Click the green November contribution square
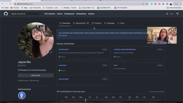This screenshot has height=103, width=183. pos(129,99)
